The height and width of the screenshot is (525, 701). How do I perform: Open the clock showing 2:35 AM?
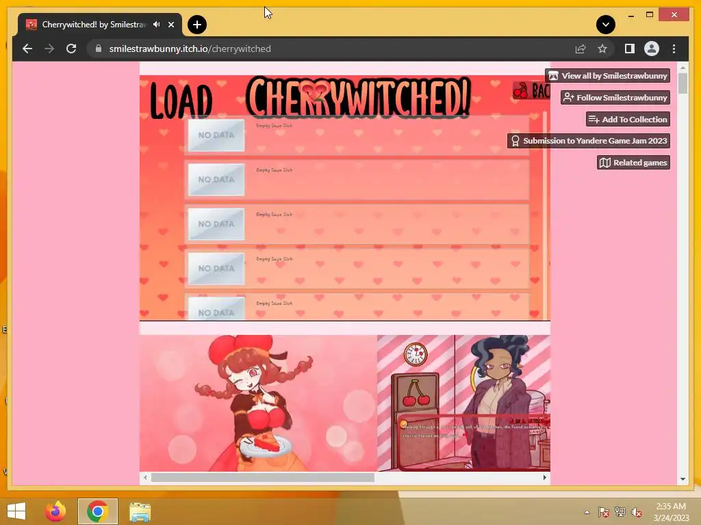[x=671, y=511]
